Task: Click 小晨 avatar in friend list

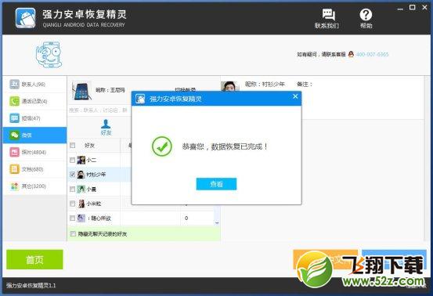Action: coord(81,190)
